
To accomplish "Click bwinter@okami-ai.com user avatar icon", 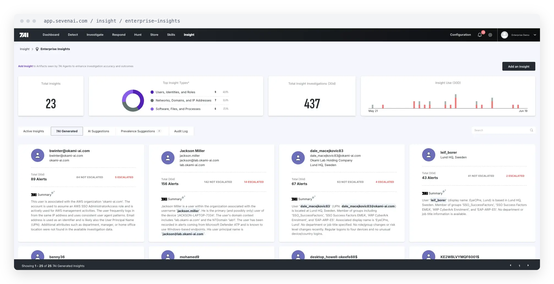I will [38, 155].
